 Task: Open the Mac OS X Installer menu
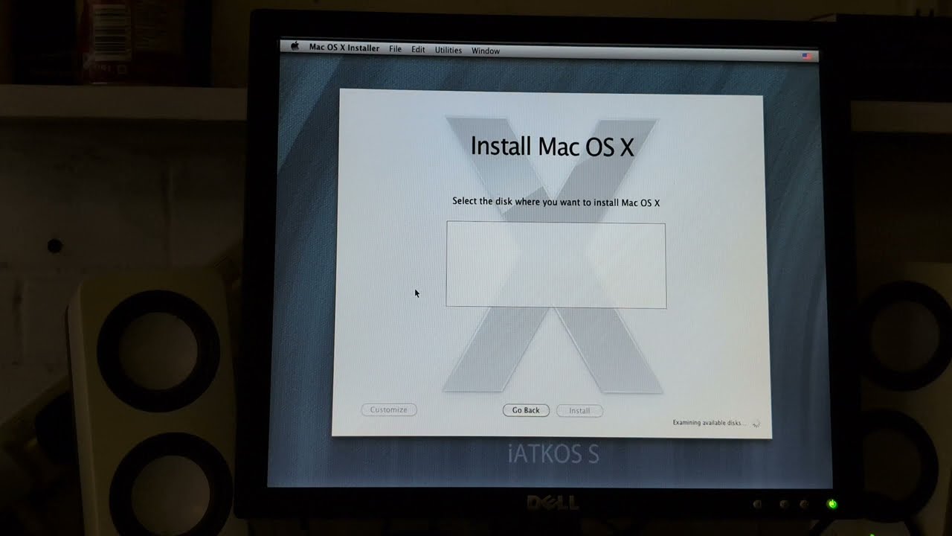344,48
